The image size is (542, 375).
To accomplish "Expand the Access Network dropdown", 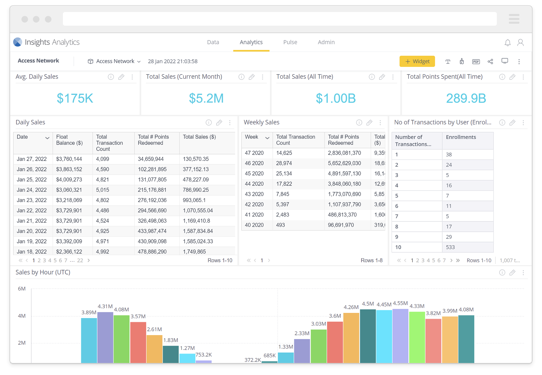I will pos(114,61).
